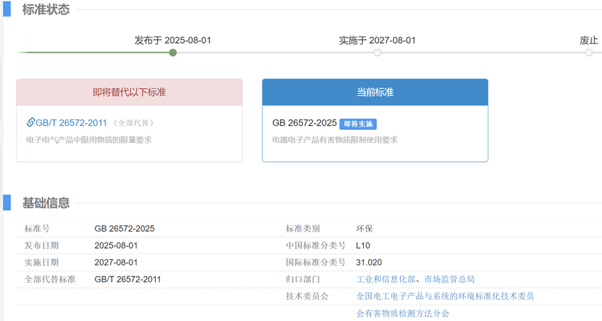Click the 标准状态 section heading

coord(46,10)
